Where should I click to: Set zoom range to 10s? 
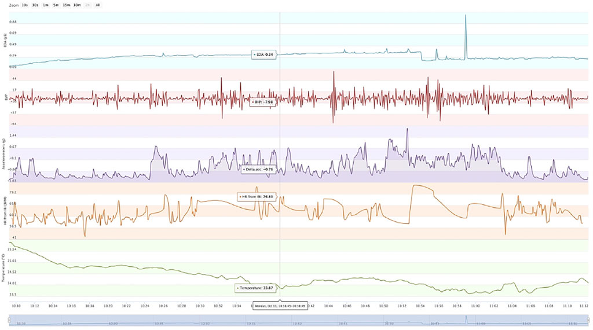[x=24, y=5]
